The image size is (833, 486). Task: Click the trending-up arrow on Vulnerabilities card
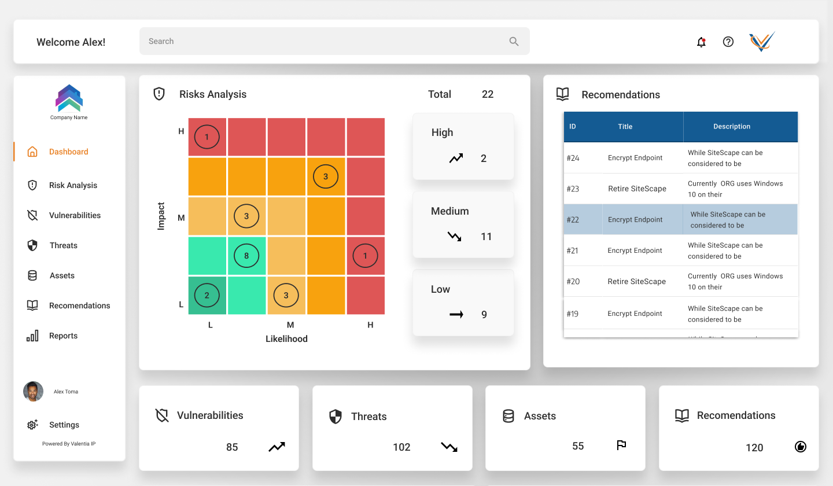point(277,447)
